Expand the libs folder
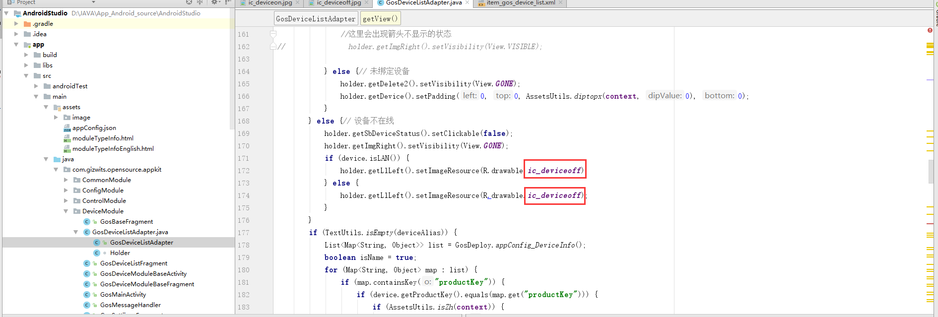The width and height of the screenshot is (938, 317). [26, 65]
